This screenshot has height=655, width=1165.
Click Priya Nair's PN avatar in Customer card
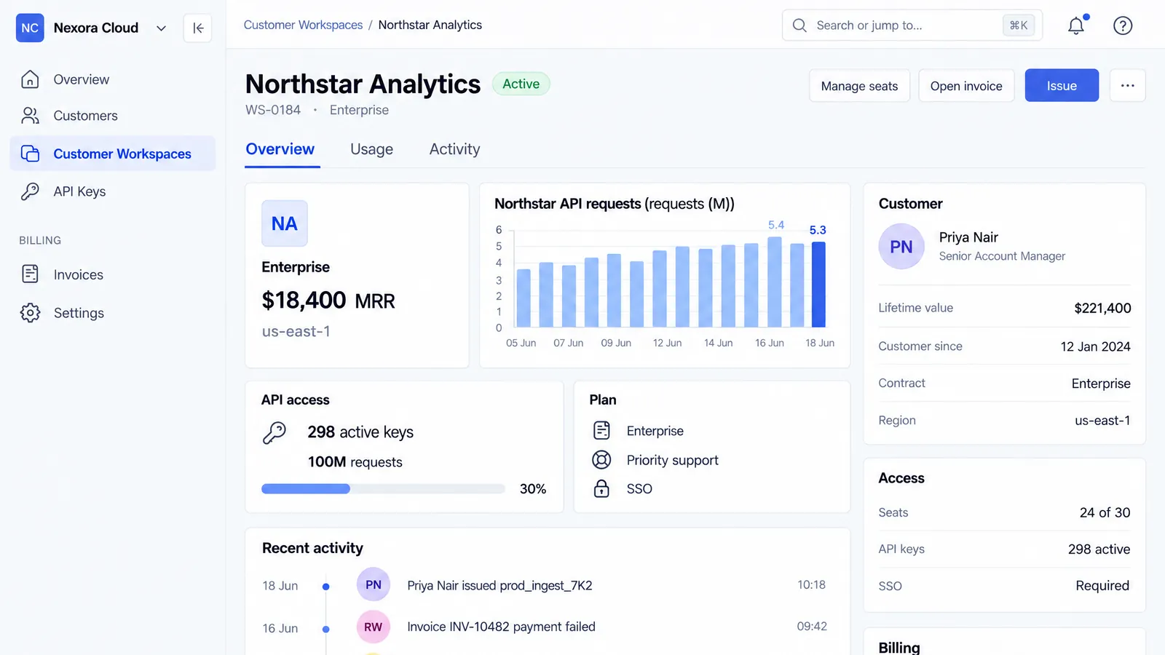pos(901,247)
